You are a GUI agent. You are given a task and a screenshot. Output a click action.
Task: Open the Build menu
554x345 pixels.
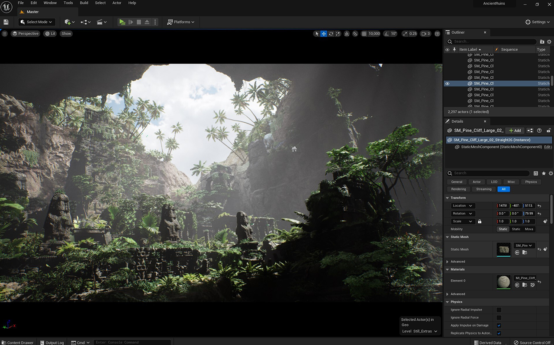click(x=84, y=3)
